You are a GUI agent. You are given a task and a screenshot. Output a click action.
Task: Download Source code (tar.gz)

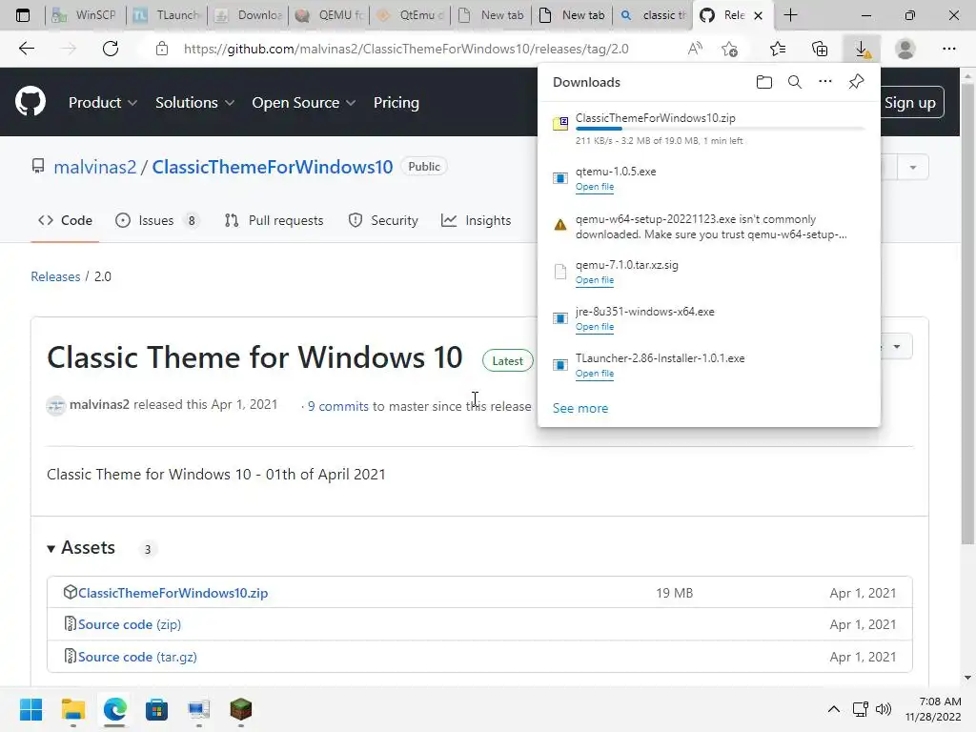point(137,657)
